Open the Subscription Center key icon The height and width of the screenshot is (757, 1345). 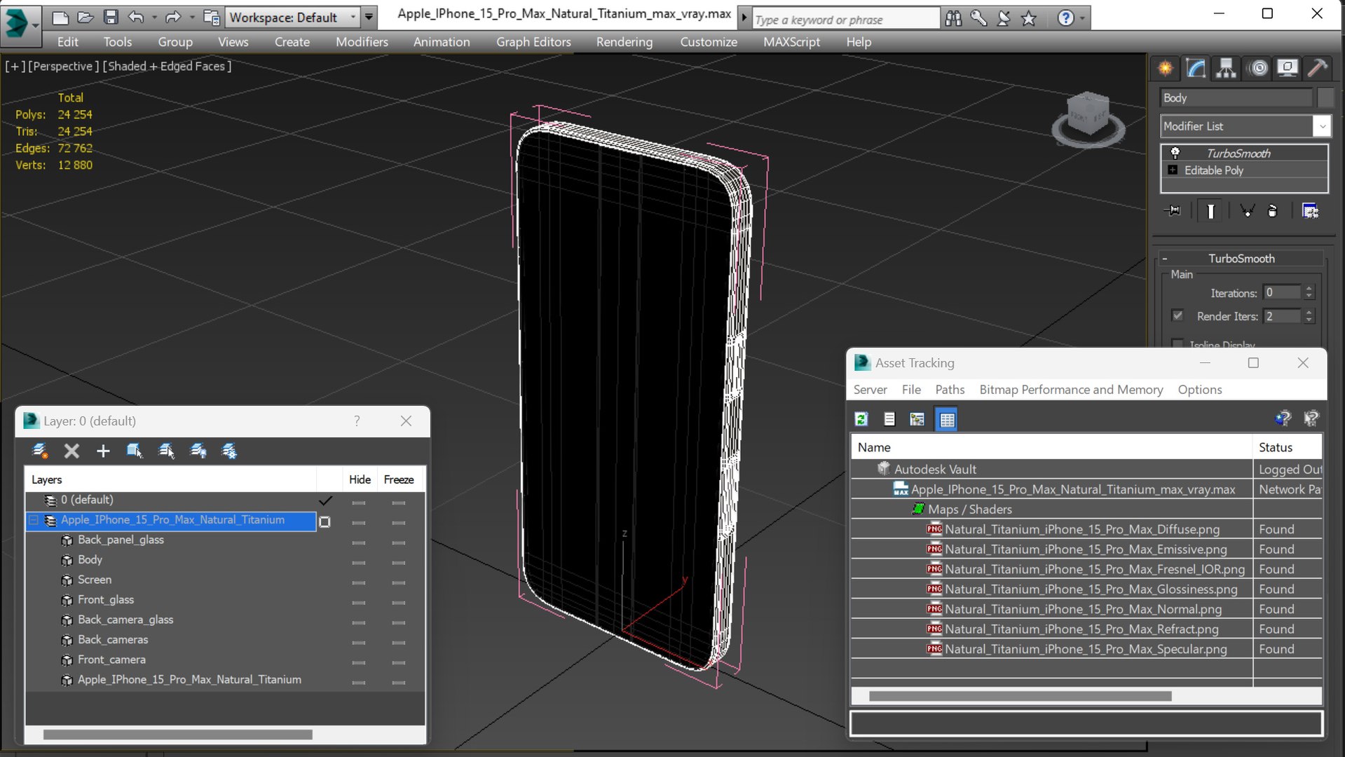978,18
